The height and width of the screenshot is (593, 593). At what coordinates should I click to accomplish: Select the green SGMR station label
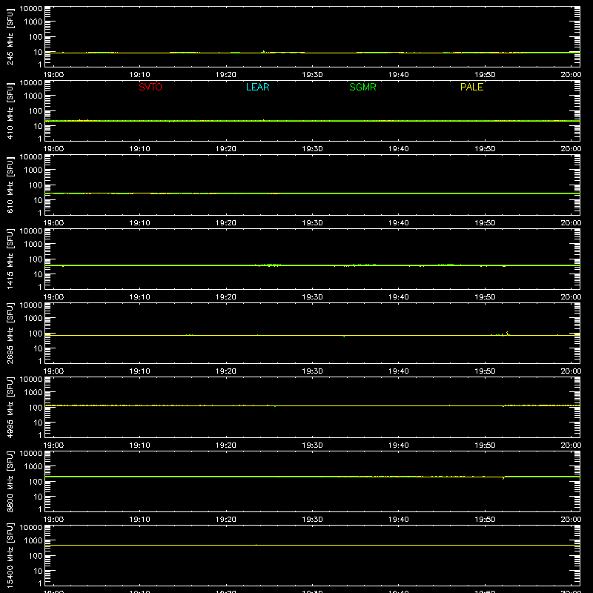click(362, 87)
